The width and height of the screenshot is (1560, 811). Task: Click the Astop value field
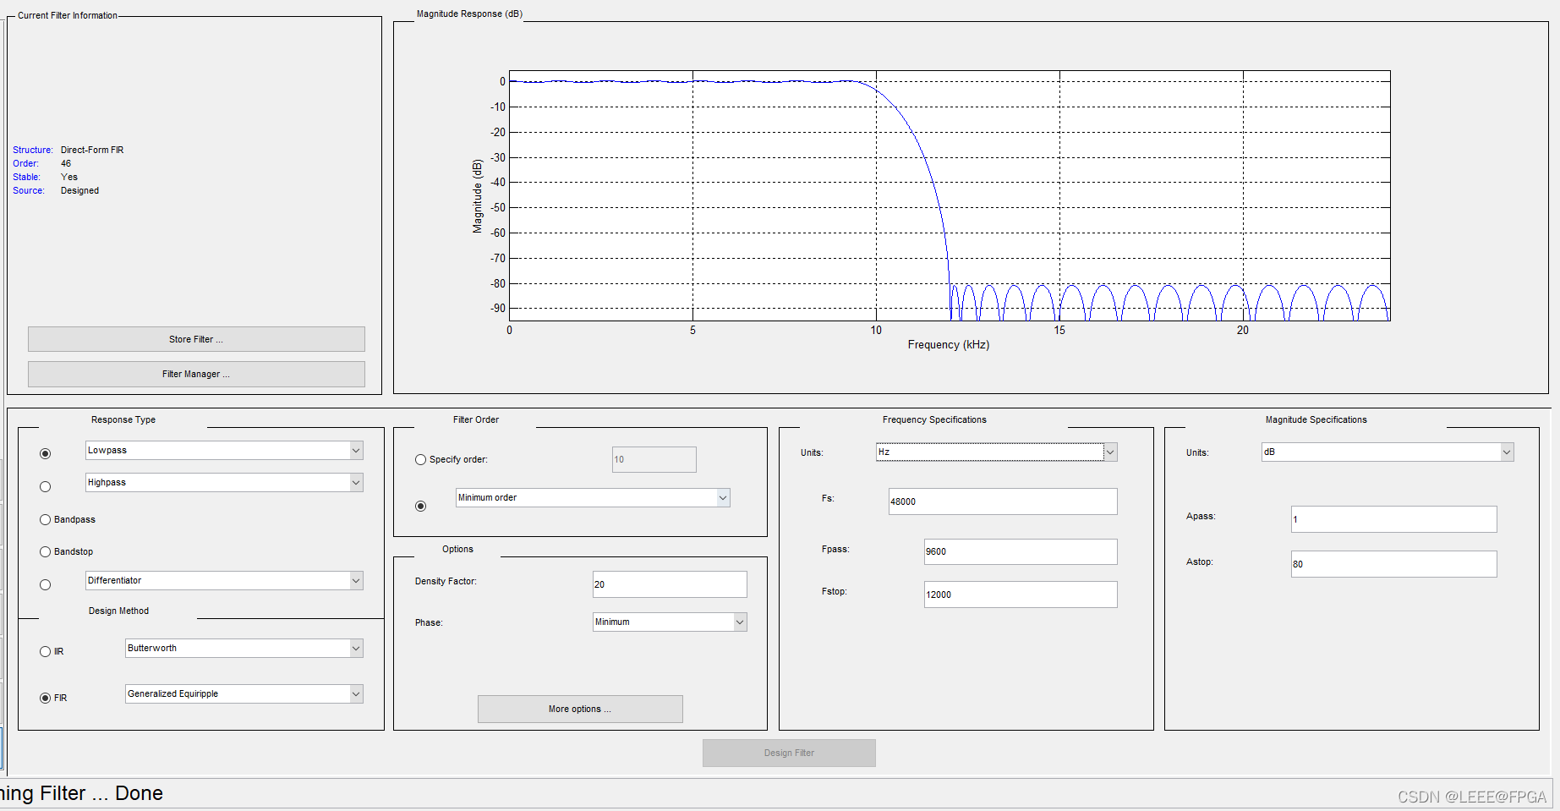pos(1394,564)
